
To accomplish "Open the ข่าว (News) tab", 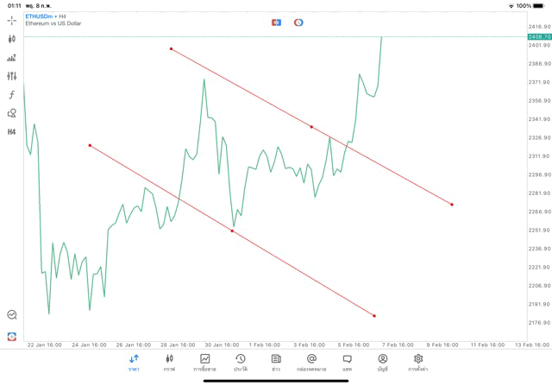I will tap(276, 363).
